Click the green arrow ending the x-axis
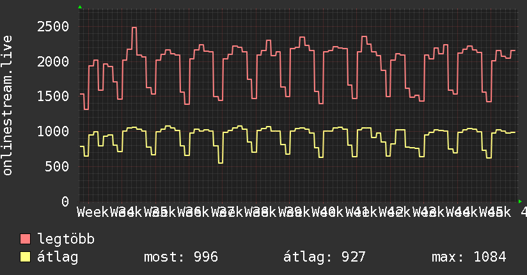Viewport: 527px width, 275px height. pyautogui.click(x=520, y=201)
